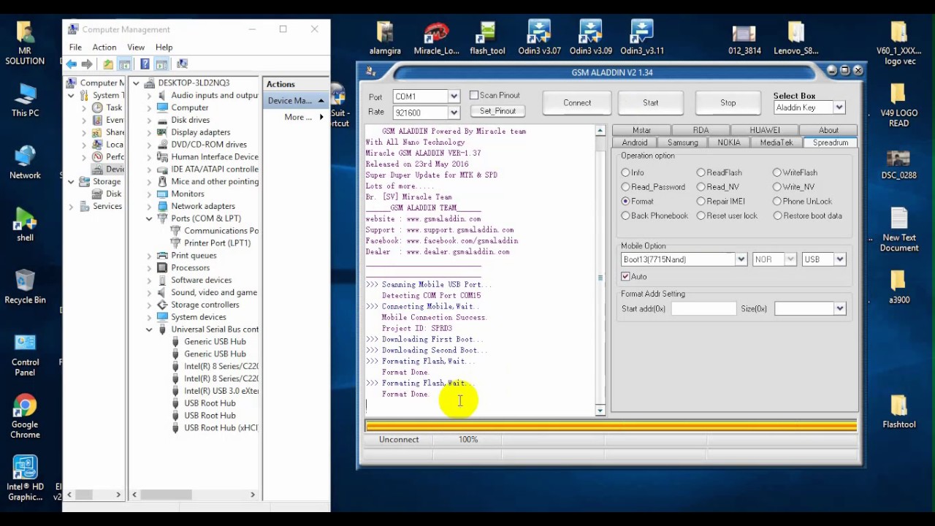This screenshot has width=935, height=526.
Task: Enable the Scan Pinout checkbox
Action: pyautogui.click(x=474, y=95)
